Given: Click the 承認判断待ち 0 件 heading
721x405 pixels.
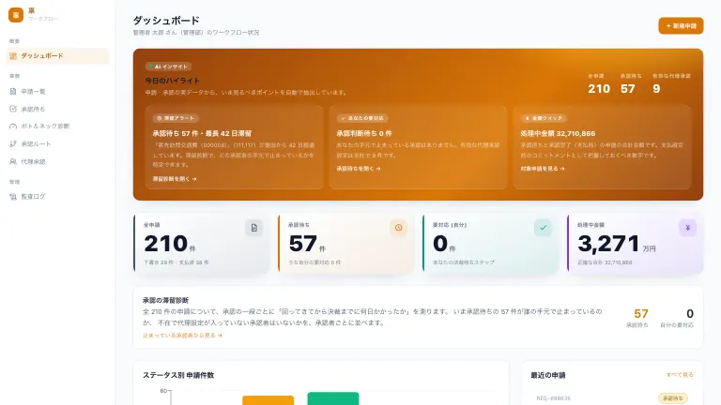Looking at the screenshot, I should 364,133.
